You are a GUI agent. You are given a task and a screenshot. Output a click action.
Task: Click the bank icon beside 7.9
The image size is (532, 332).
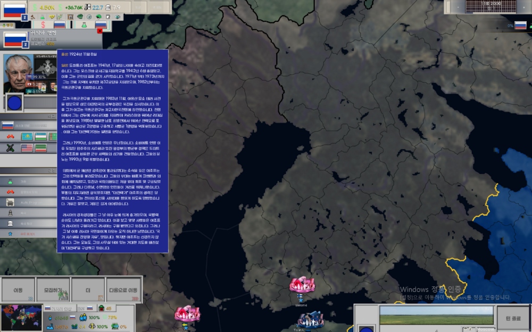coord(108,7)
